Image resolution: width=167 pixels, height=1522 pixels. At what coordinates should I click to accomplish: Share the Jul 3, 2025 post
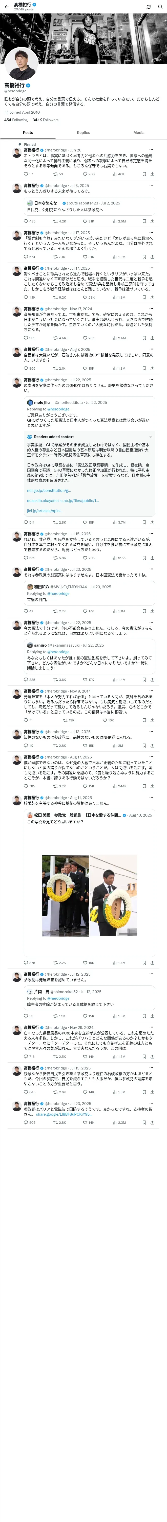point(152,221)
